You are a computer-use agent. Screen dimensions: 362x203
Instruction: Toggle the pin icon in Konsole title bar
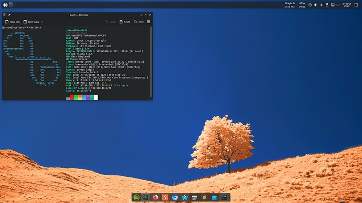(9, 15)
